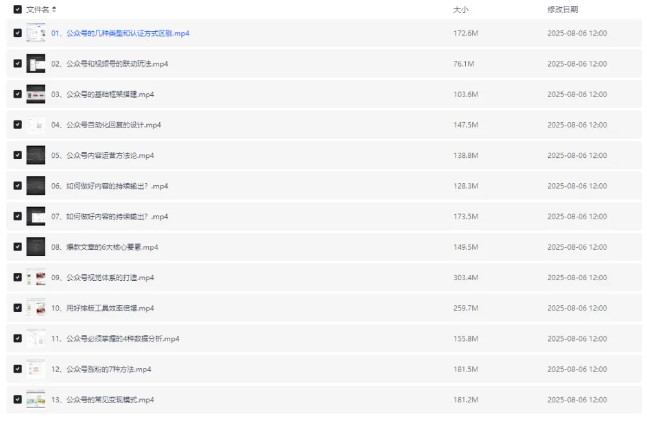Open the video thumbnail of file 02
Viewport: 647px width, 427px height.
coord(36,63)
